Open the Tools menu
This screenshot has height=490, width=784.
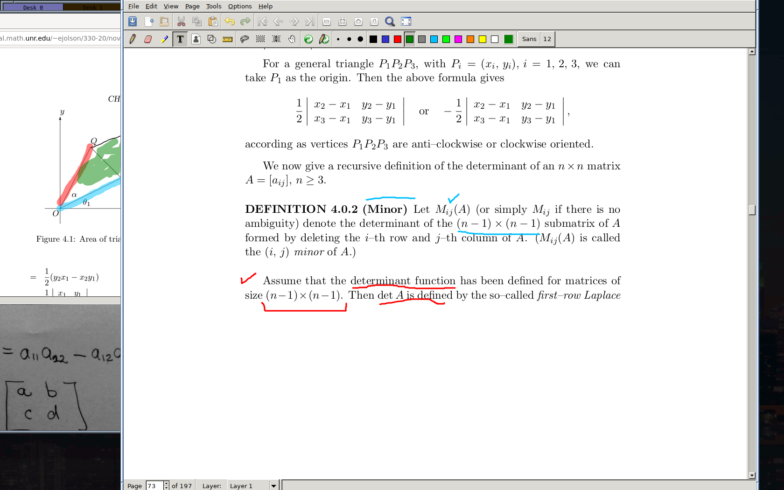[x=213, y=6]
